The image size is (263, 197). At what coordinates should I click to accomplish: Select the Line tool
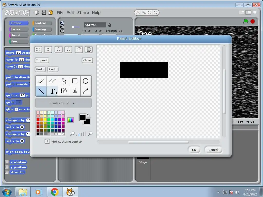coord(41,91)
